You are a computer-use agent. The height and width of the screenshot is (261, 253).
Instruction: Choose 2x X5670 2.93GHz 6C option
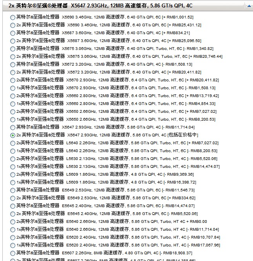click(x=13, y=80)
